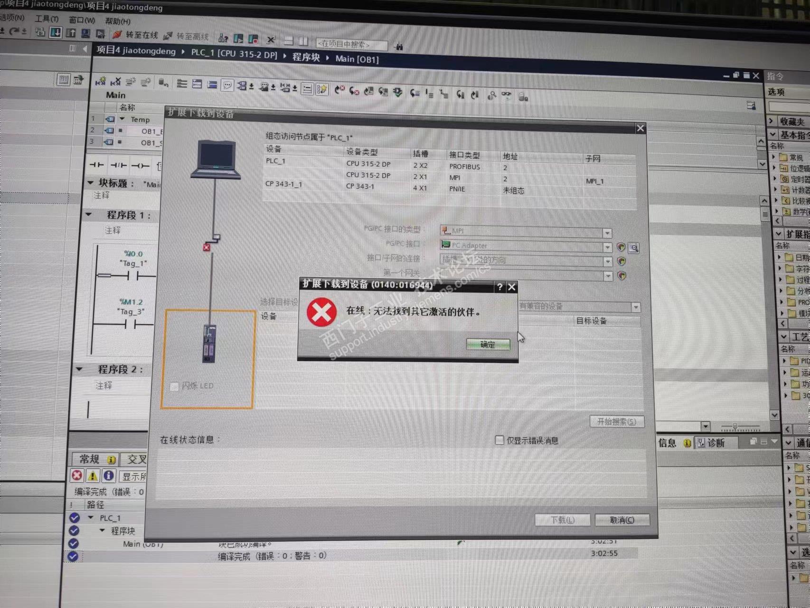The width and height of the screenshot is (810, 608).
Task: Click the 开始搜索(S) button
Action: coord(617,422)
